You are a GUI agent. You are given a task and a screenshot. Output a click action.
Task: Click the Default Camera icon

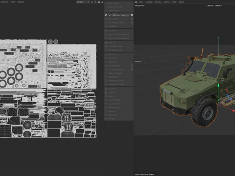(221, 6)
